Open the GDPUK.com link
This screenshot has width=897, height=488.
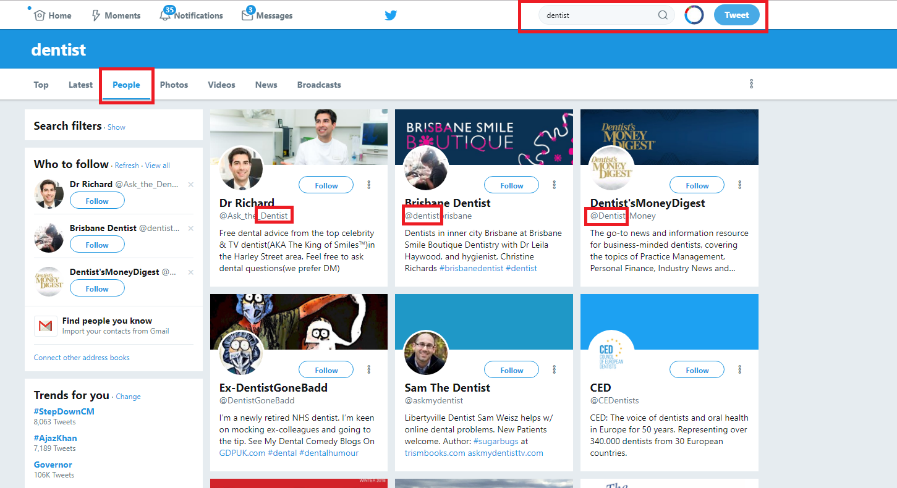click(242, 453)
